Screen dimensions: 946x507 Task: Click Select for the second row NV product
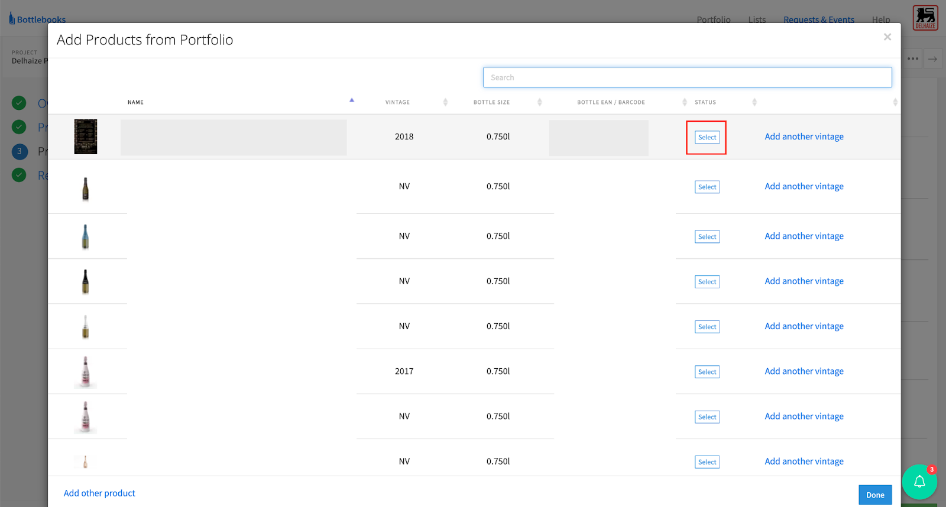[x=707, y=187]
